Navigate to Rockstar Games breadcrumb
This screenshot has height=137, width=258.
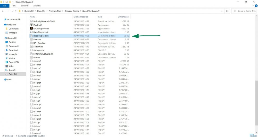pos(71,11)
